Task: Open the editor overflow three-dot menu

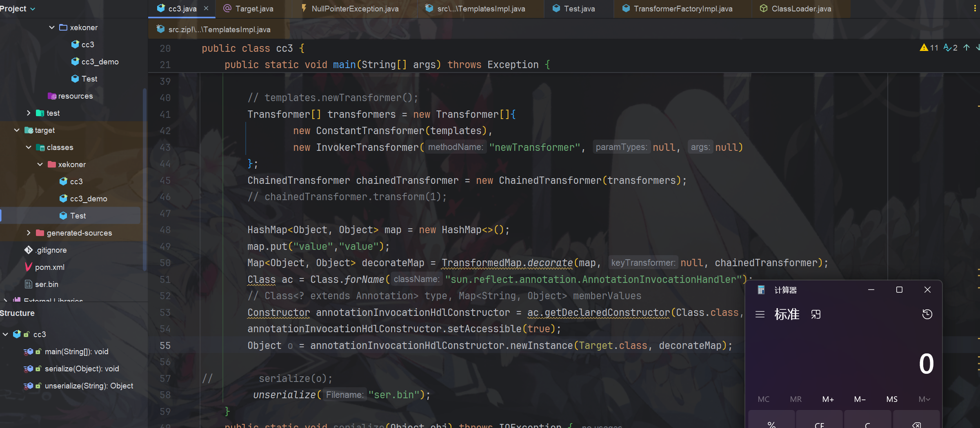Action: [x=974, y=8]
